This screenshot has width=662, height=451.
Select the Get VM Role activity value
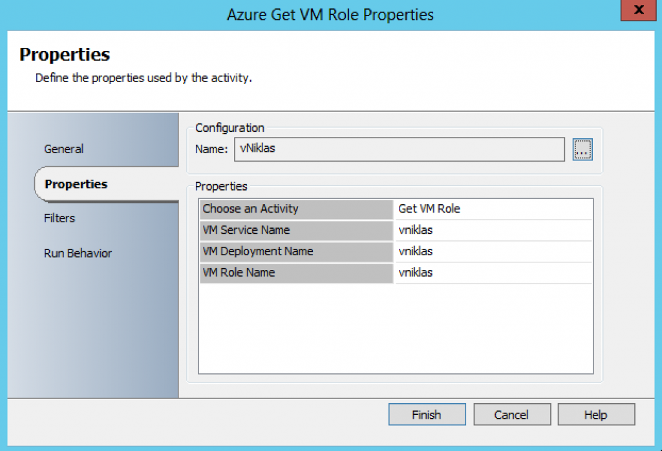click(493, 209)
